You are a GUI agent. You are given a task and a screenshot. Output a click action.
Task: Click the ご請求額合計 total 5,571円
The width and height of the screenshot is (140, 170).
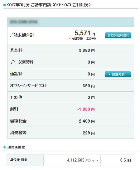[x=85, y=33]
